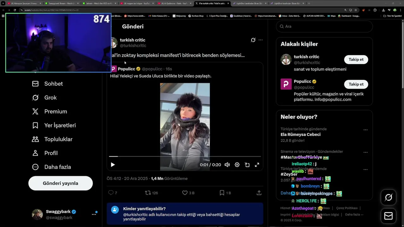Open the Çerez Politikası footer link
Image resolution: width=404 pixels, height=227 pixels.
347,208
